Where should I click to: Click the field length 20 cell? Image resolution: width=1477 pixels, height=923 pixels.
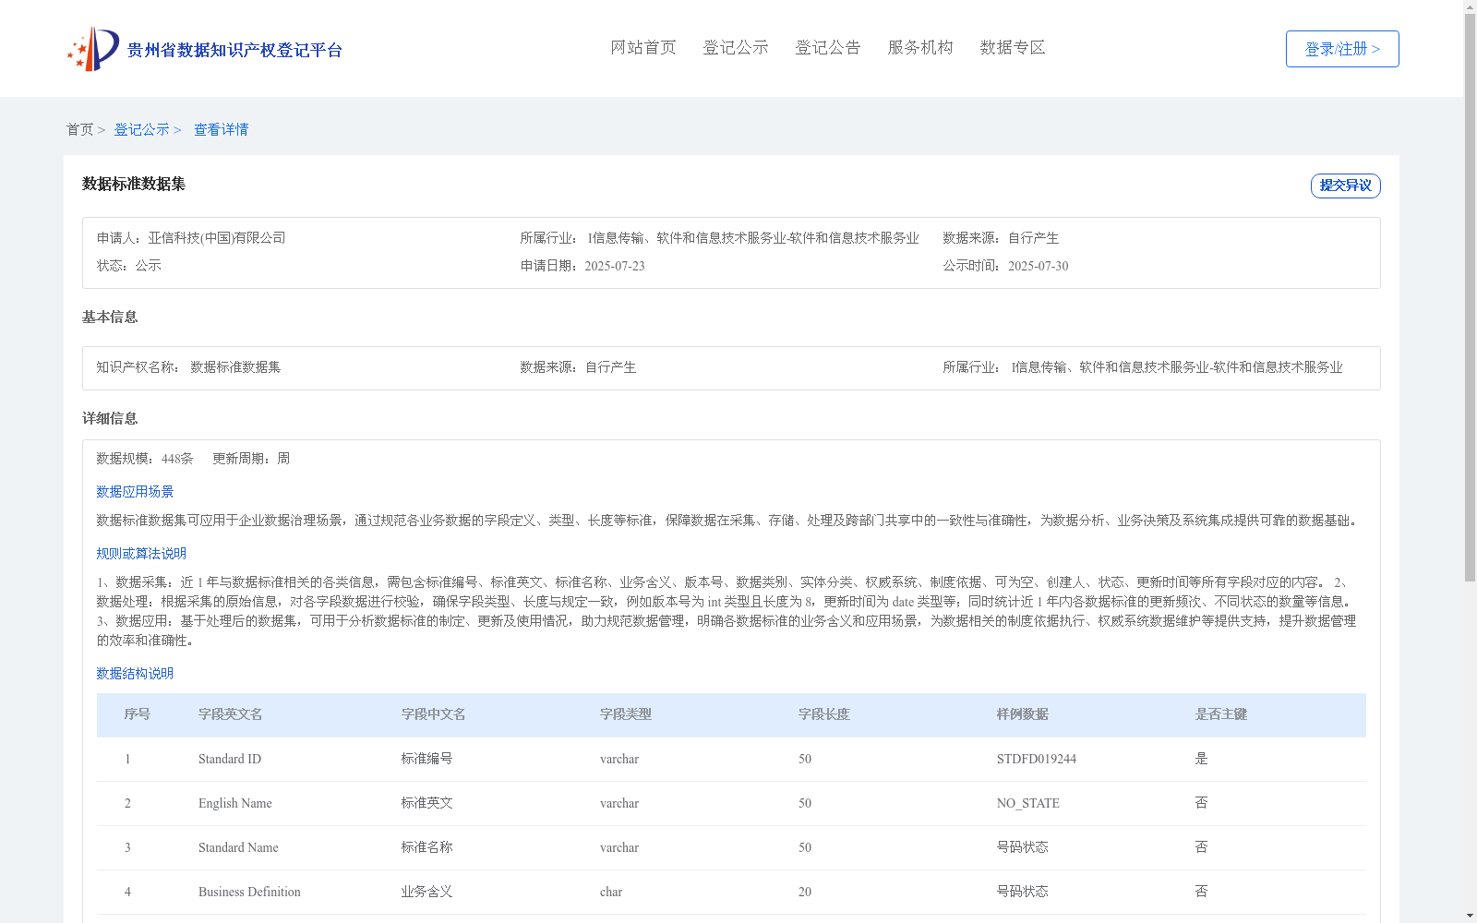click(805, 892)
